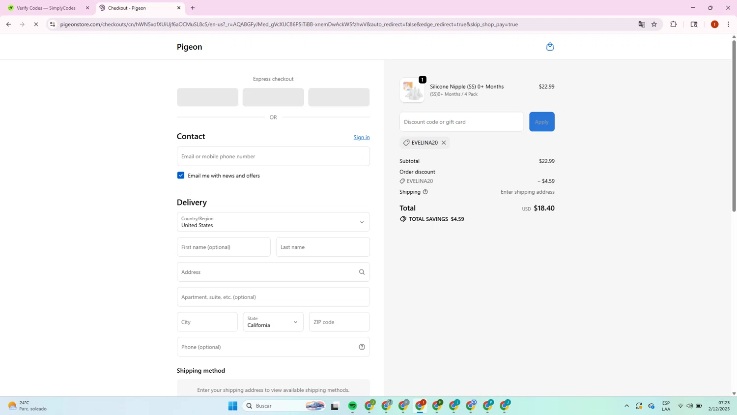Expand the Country/Region dropdown

[x=273, y=222]
